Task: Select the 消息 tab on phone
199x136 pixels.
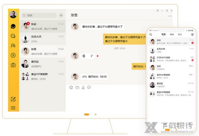Action: click(164, 34)
